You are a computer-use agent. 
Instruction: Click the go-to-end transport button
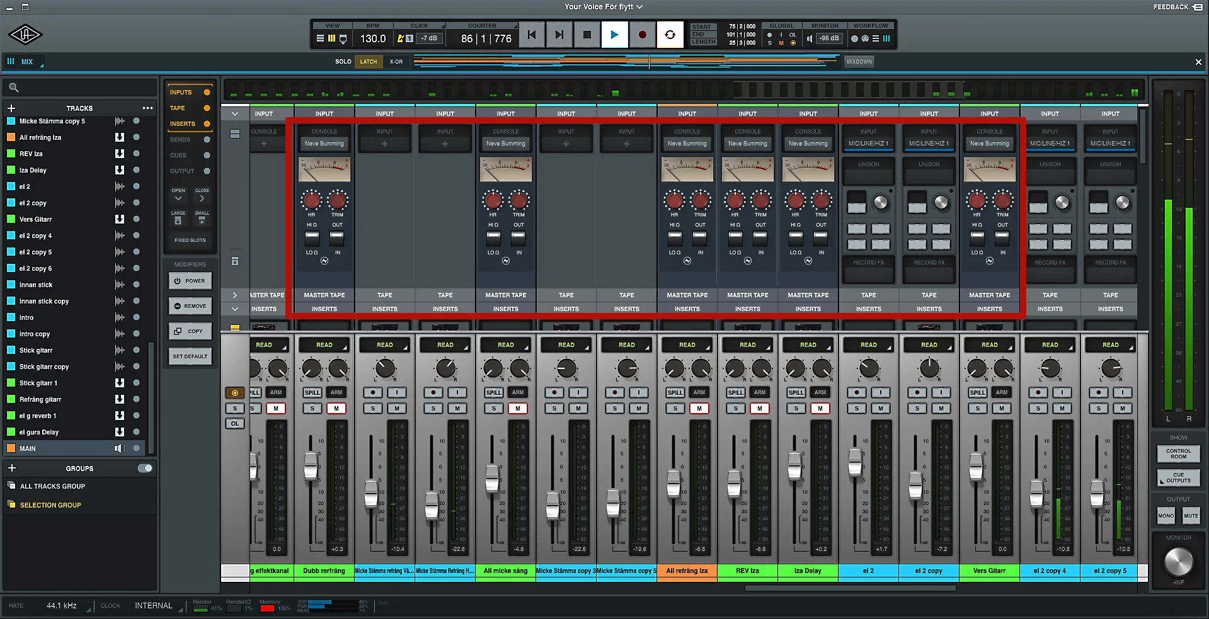(x=559, y=35)
